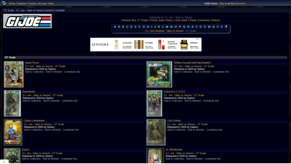
Task: Open the Artillery Assault box thumbnail
Action: click(x=159, y=74)
